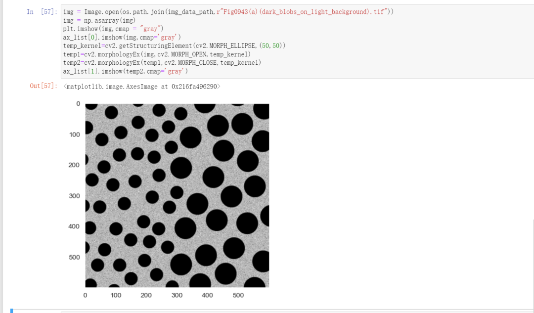Click the In [57] input prompt label
This screenshot has width=534, height=313.
coord(42,12)
